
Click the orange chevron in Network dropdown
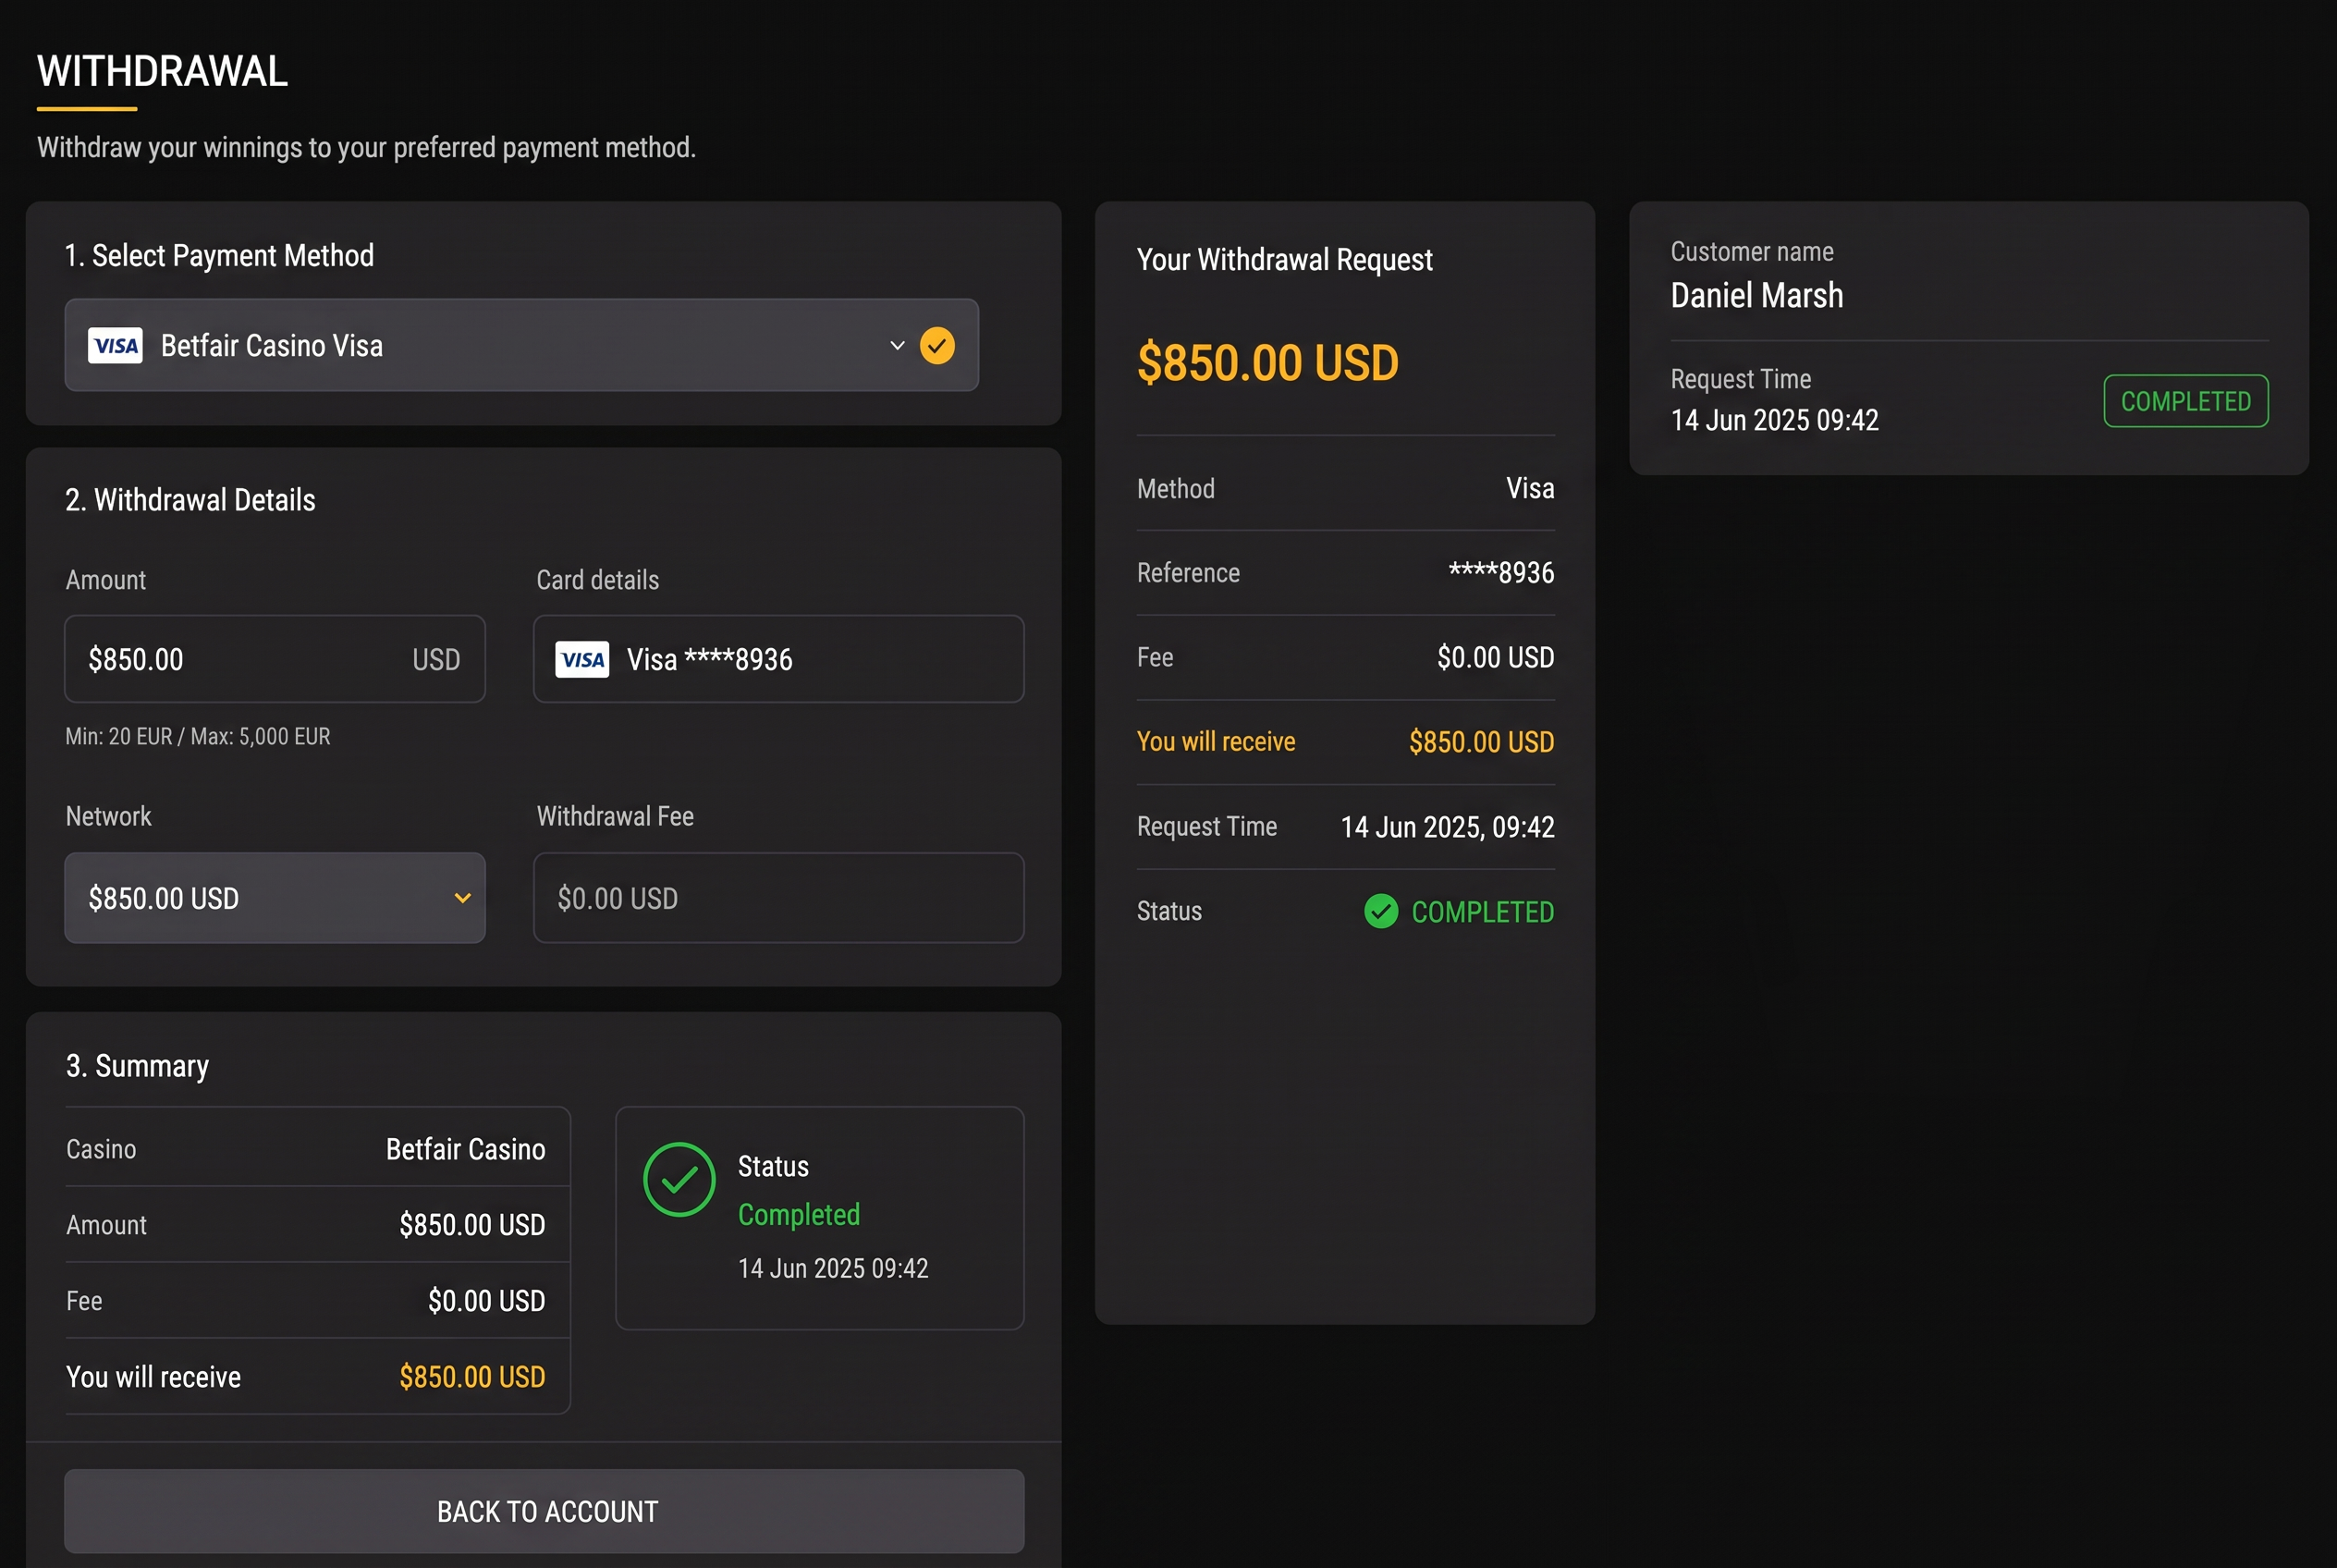point(462,898)
